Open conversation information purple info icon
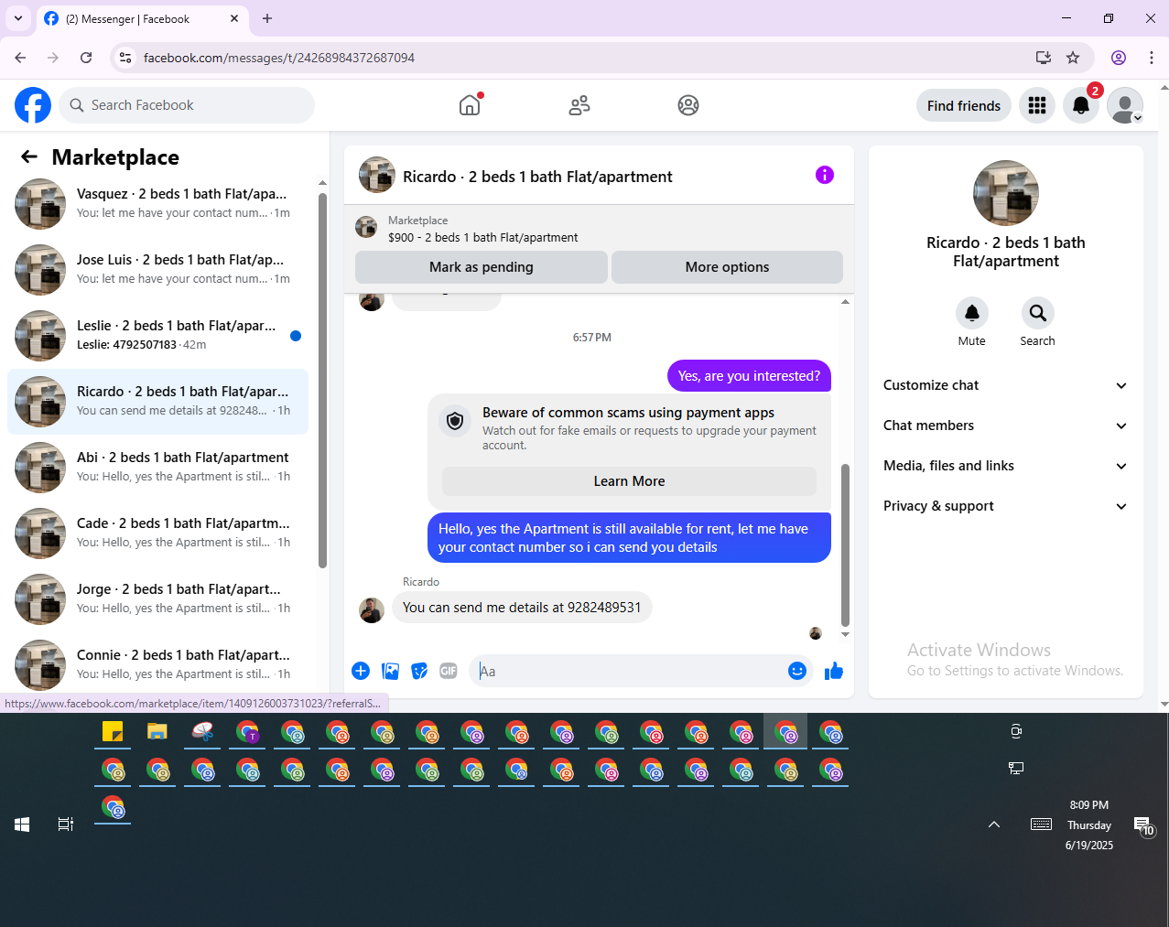Viewport: 1169px width, 927px height. point(825,175)
